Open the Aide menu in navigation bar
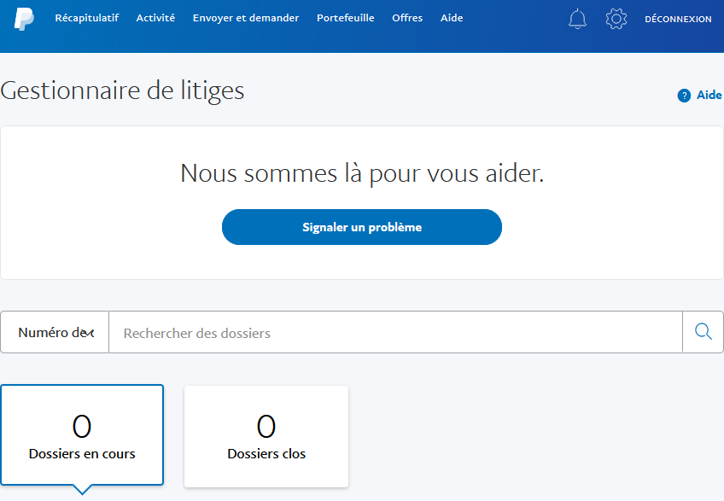Viewport: 724px width, 501px height. pos(452,17)
